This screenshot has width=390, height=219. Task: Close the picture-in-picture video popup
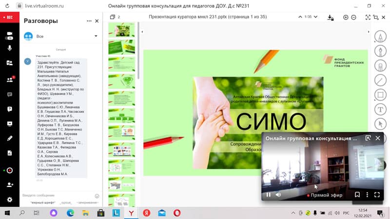pyautogui.click(x=377, y=138)
